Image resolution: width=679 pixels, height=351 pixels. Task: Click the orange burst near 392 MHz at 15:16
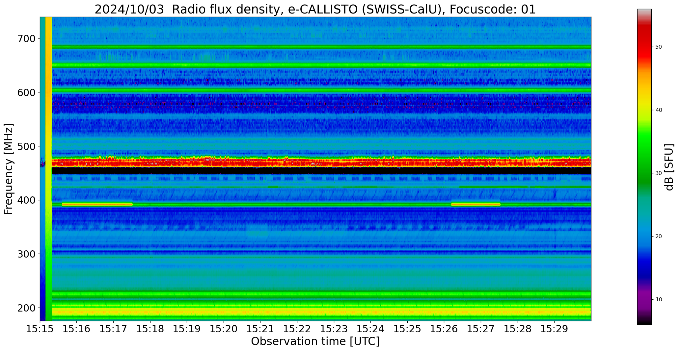[97, 204]
